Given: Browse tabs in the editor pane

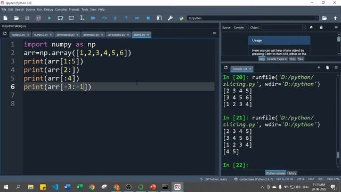Looking at the screenshot, I should tap(5, 34).
